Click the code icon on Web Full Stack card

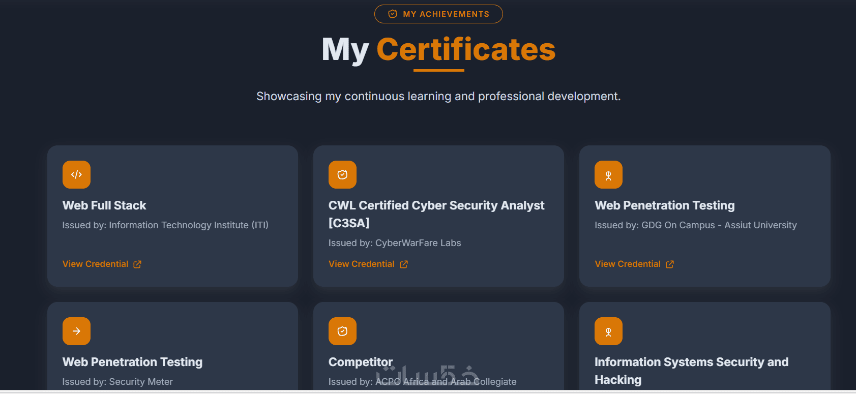point(76,174)
